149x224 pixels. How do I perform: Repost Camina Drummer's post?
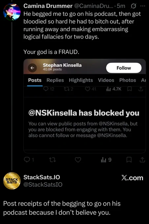53,160
